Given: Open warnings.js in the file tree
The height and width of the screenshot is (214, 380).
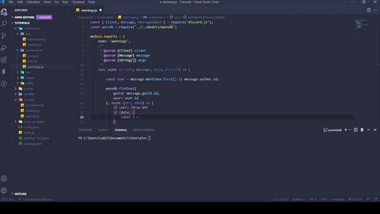Looking at the screenshot, I should [x=36, y=67].
